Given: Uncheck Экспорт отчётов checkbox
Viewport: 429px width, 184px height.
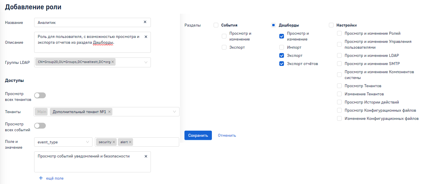Looking at the screenshot, I should 282,64.
